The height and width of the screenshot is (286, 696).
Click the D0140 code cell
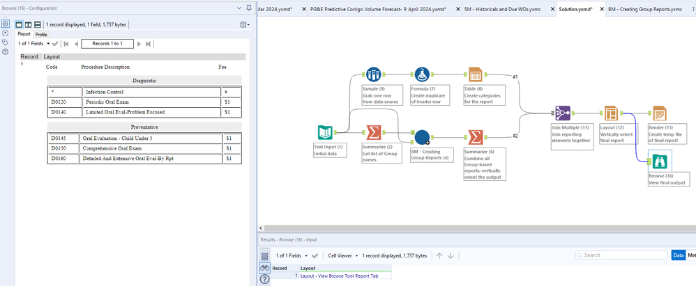(66, 113)
